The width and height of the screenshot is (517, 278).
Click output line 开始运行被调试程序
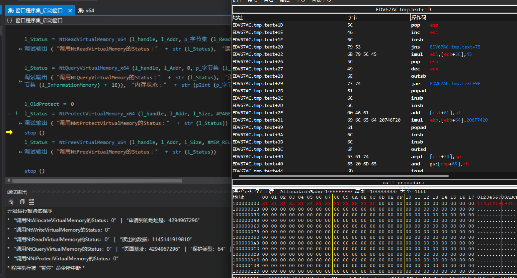pos(30,211)
